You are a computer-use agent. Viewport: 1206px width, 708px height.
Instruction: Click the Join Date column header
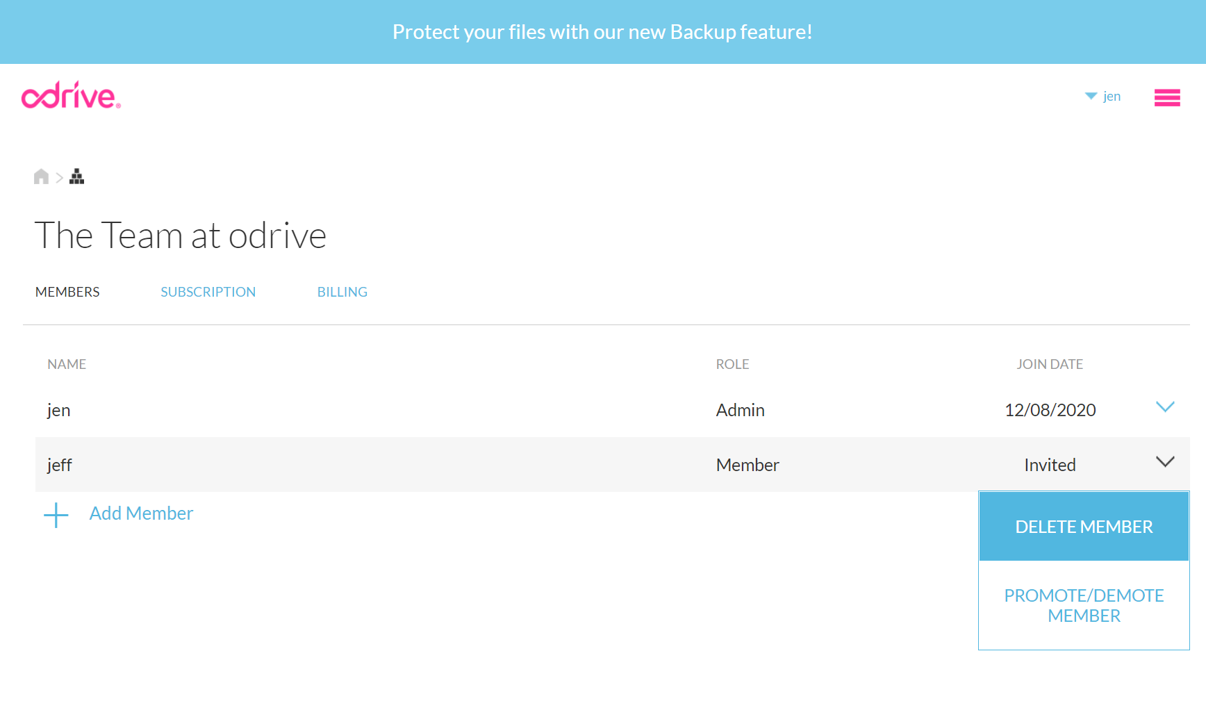pyautogui.click(x=1049, y=364)
